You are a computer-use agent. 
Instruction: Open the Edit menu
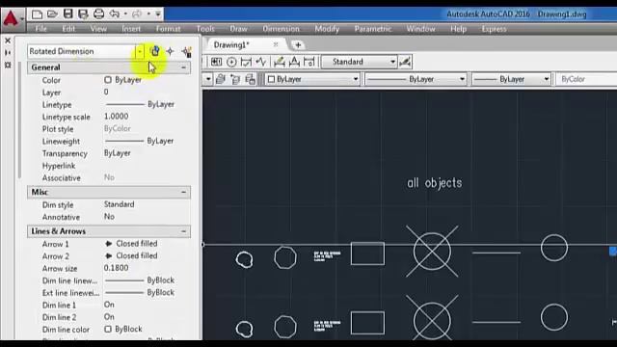[68, 29]
